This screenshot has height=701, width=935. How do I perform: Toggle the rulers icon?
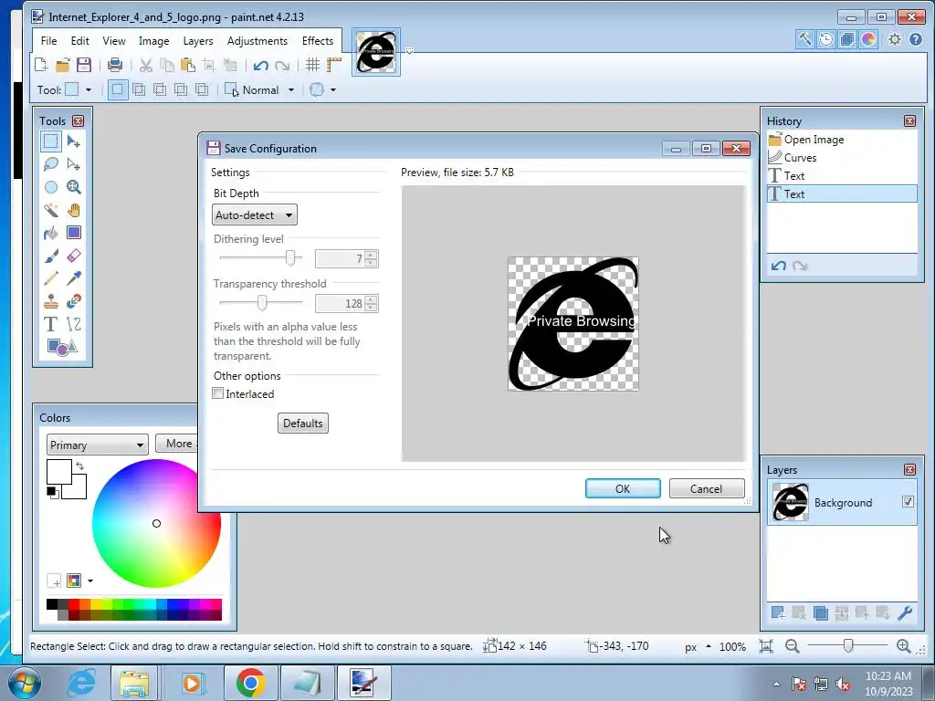[x=334, y=65]
